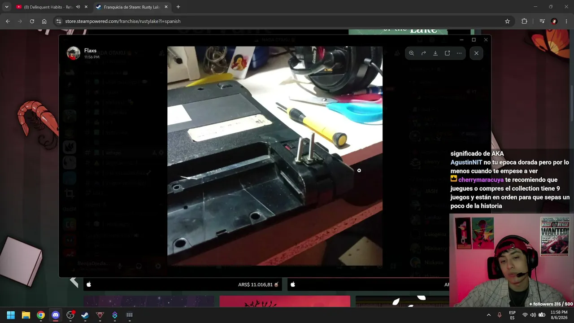Click the cherrymaracuya username in chat
The image size is (574, 323).
[481, 180]
